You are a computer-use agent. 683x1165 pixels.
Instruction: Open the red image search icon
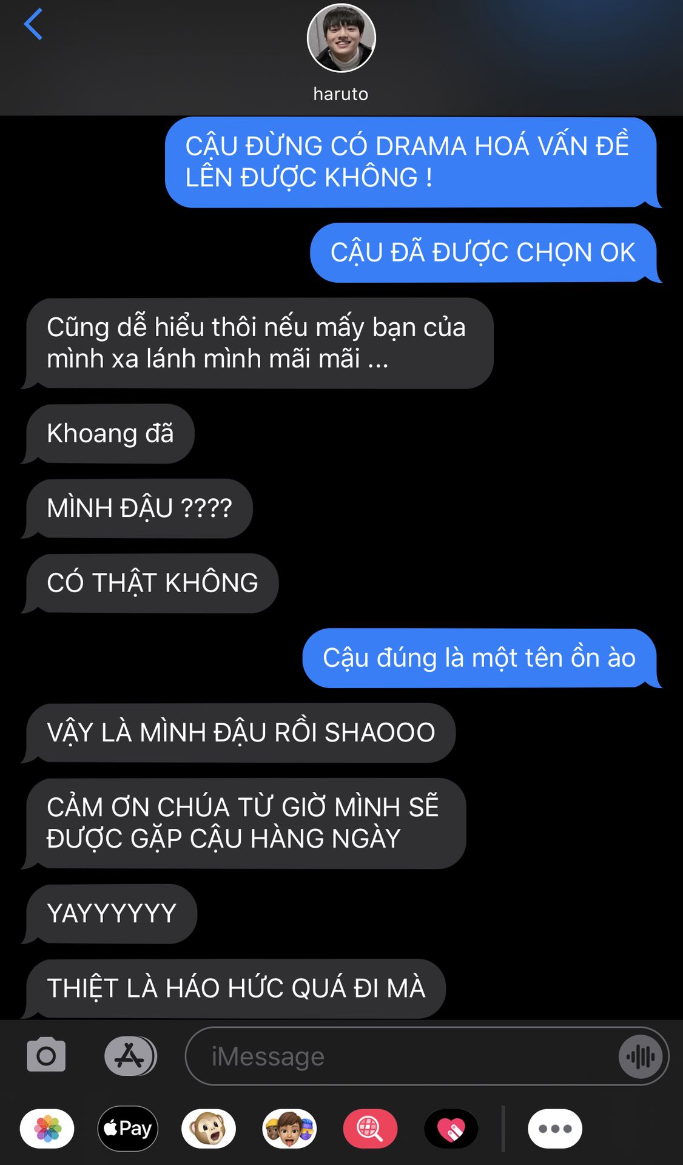(370, 1129)
